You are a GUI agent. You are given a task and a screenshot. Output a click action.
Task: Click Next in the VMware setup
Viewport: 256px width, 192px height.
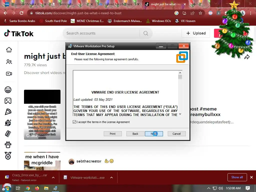(x=154, y=134)
